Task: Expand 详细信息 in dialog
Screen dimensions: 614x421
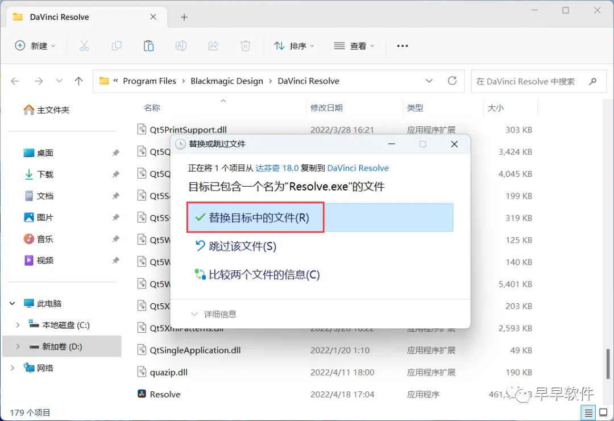Action: (x=214, y=315)
